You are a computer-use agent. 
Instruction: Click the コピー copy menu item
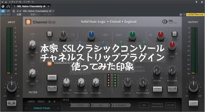coord(33,14)
